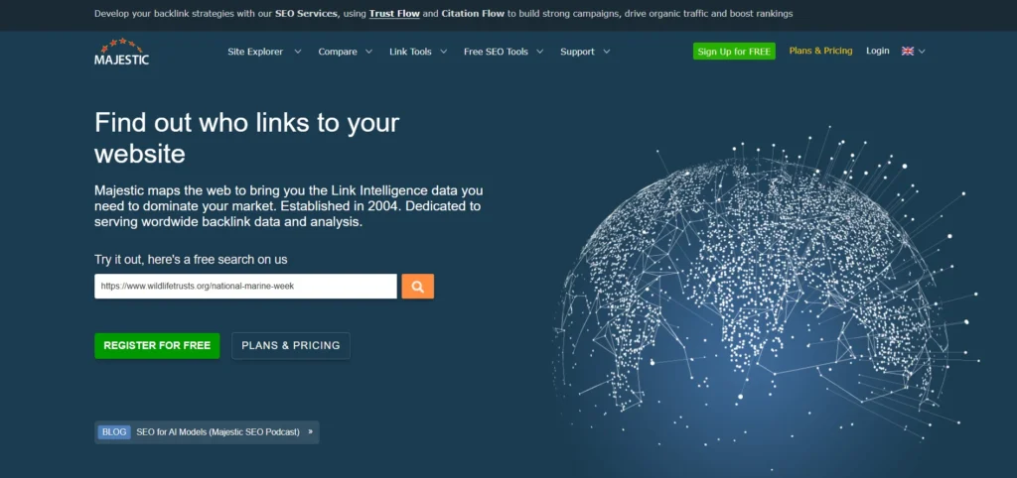Open the Compare menu
The height and width of the screenshot is (478, 1017).
[x=338, y=52]
